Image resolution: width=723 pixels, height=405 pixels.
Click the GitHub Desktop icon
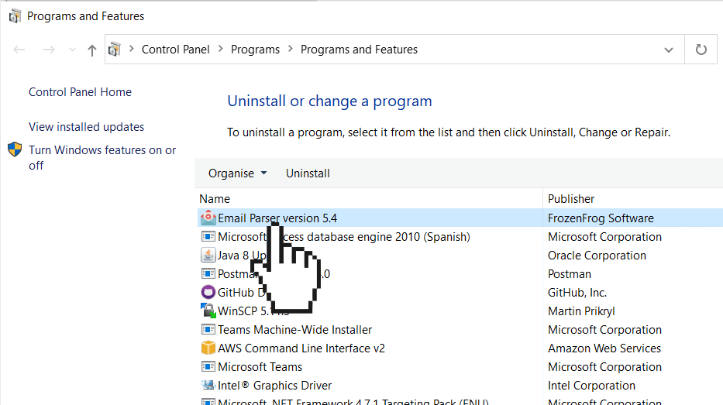(x=208, y=292)
